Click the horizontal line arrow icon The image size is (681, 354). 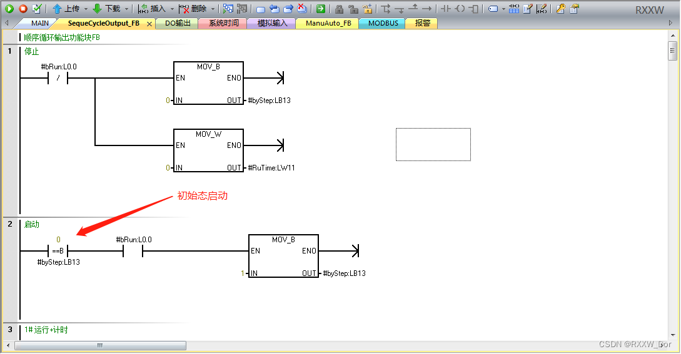[427, 9]
